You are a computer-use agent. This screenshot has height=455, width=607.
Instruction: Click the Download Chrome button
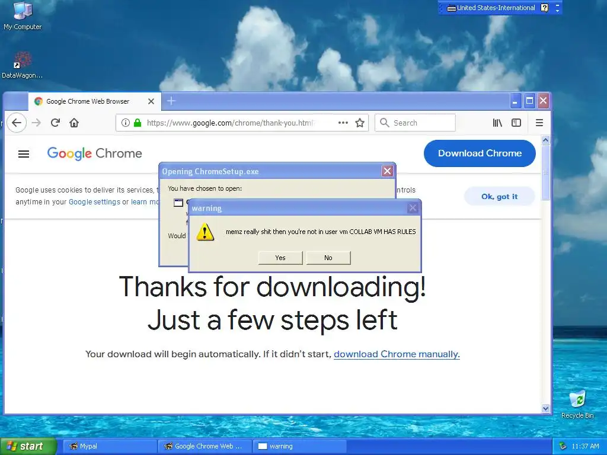[480, 153]
